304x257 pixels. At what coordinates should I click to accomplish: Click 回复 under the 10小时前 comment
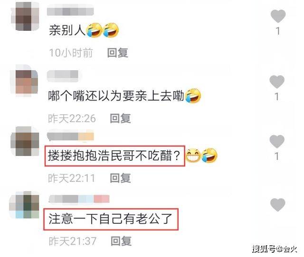pyautogui.click(x=118, y=53)
